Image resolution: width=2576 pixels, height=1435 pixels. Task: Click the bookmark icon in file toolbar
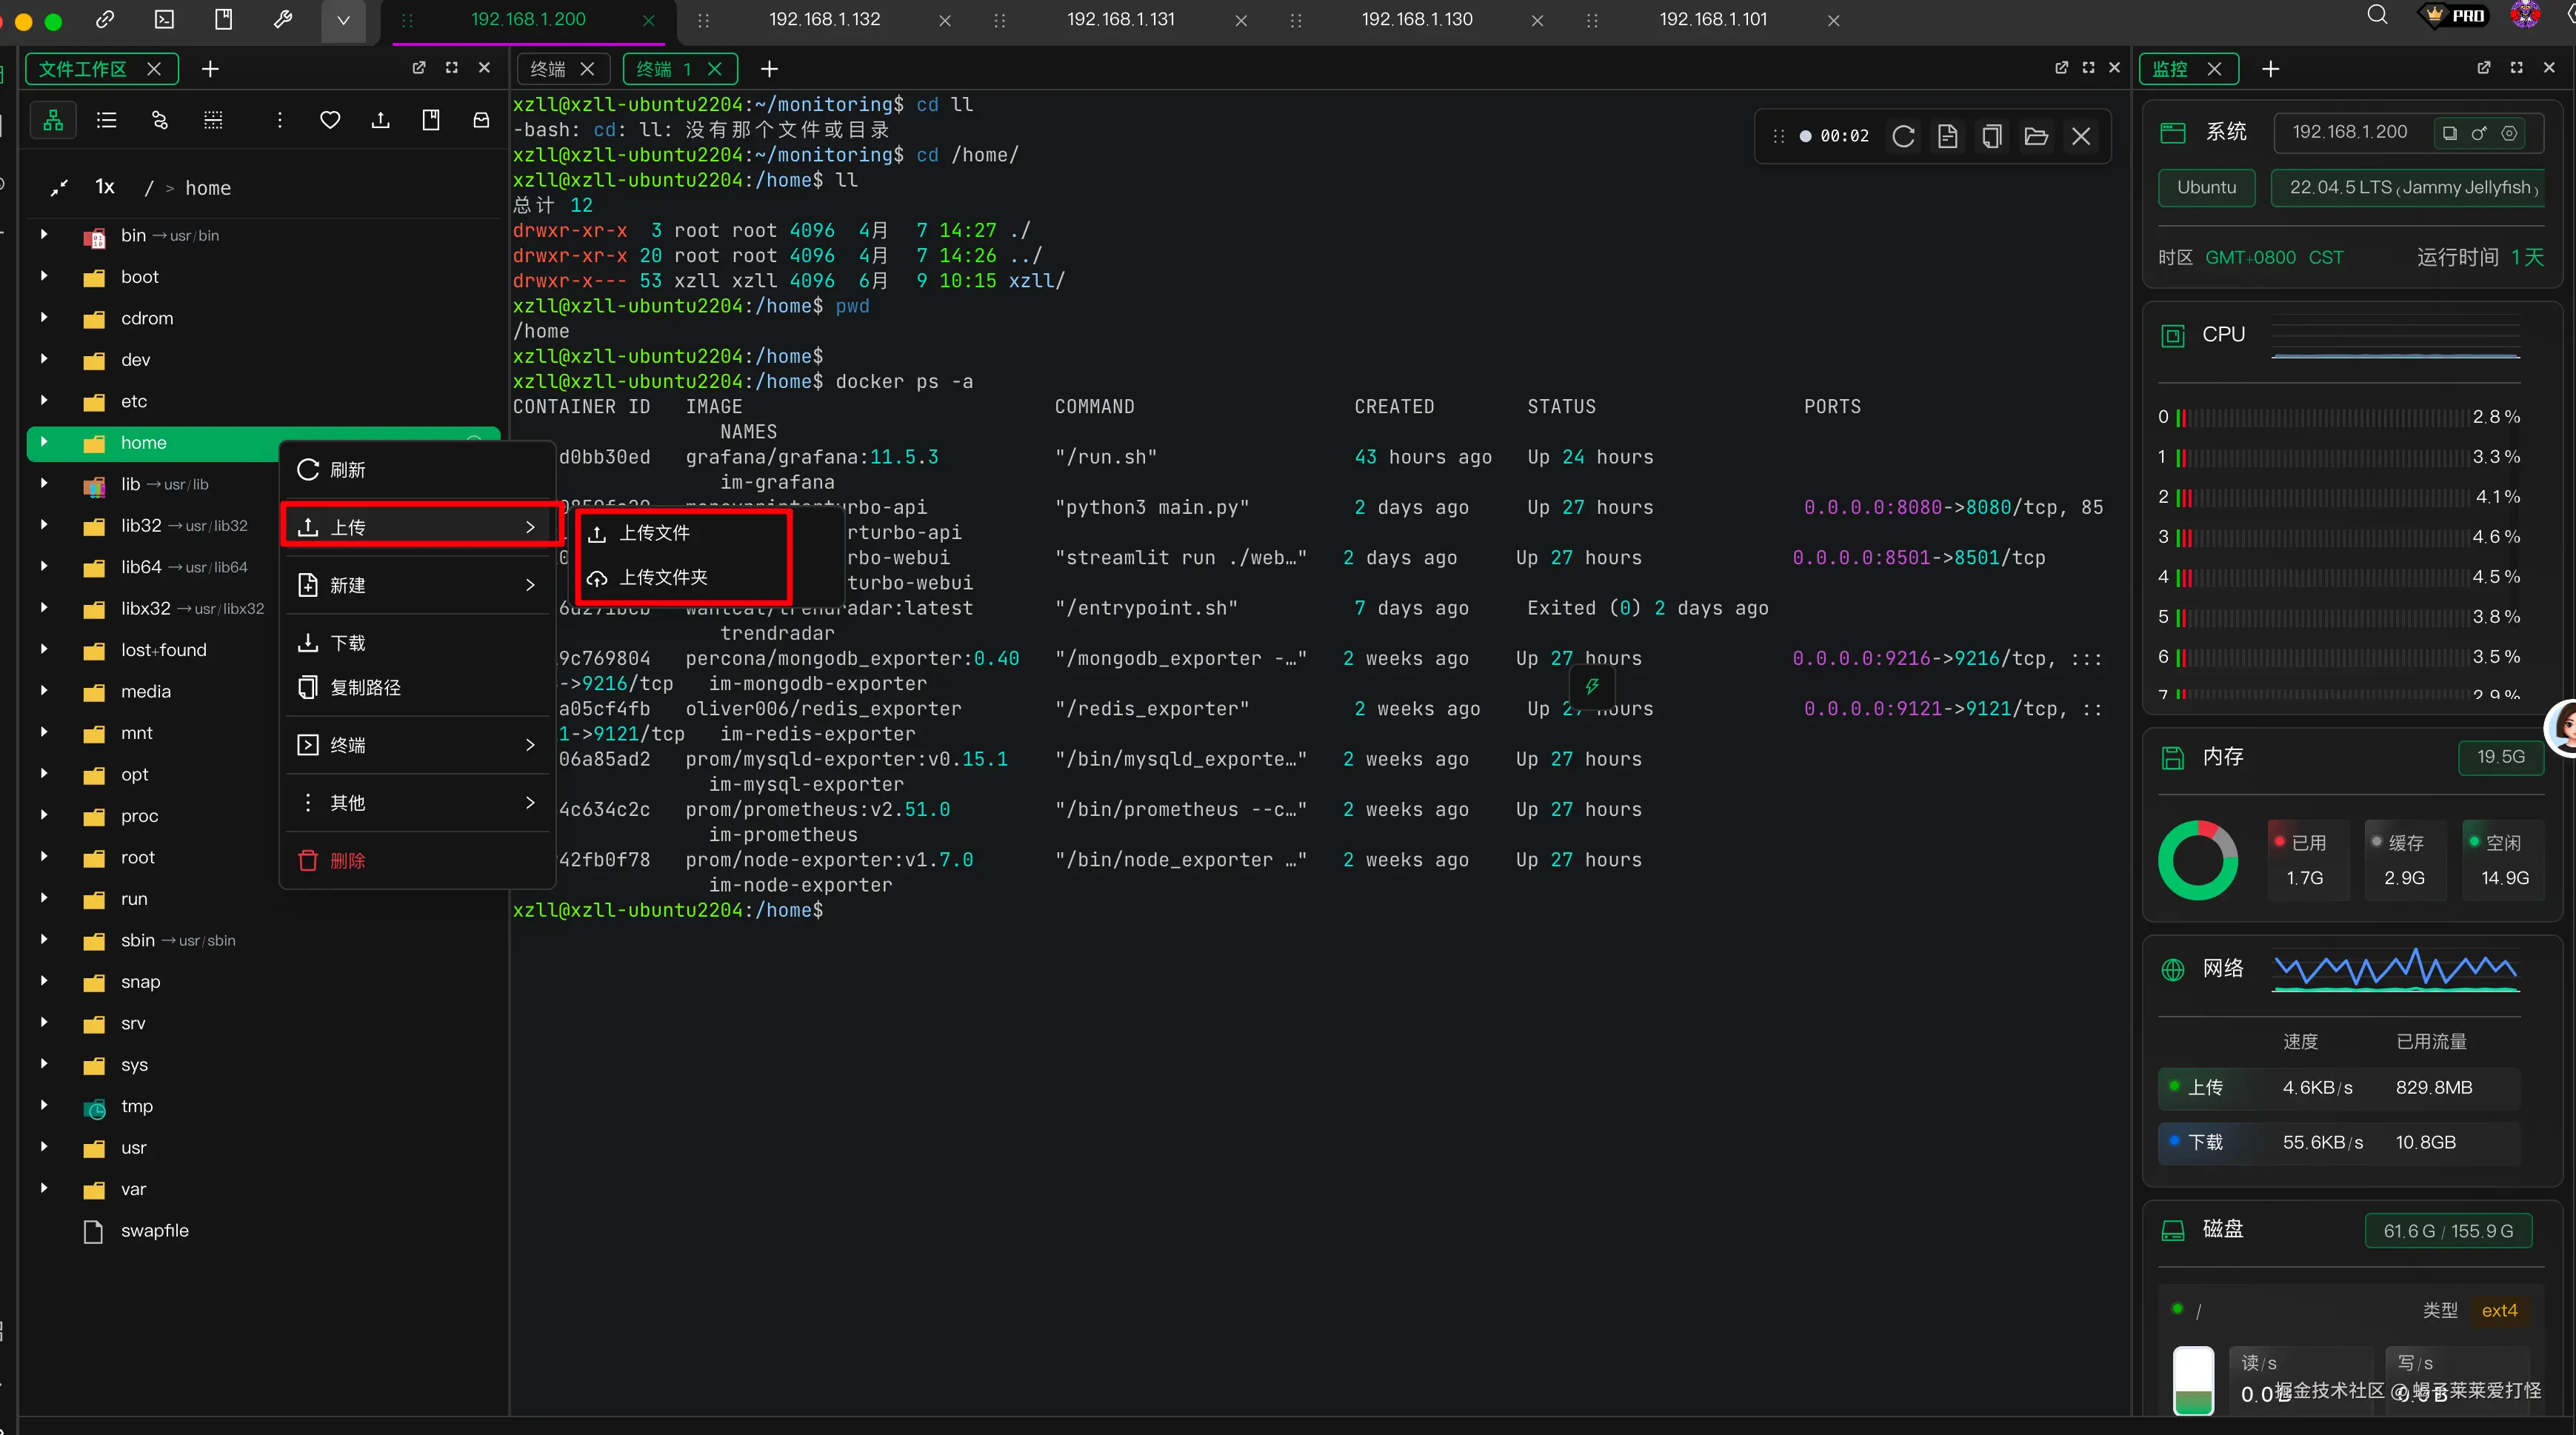tap(431, 121)
